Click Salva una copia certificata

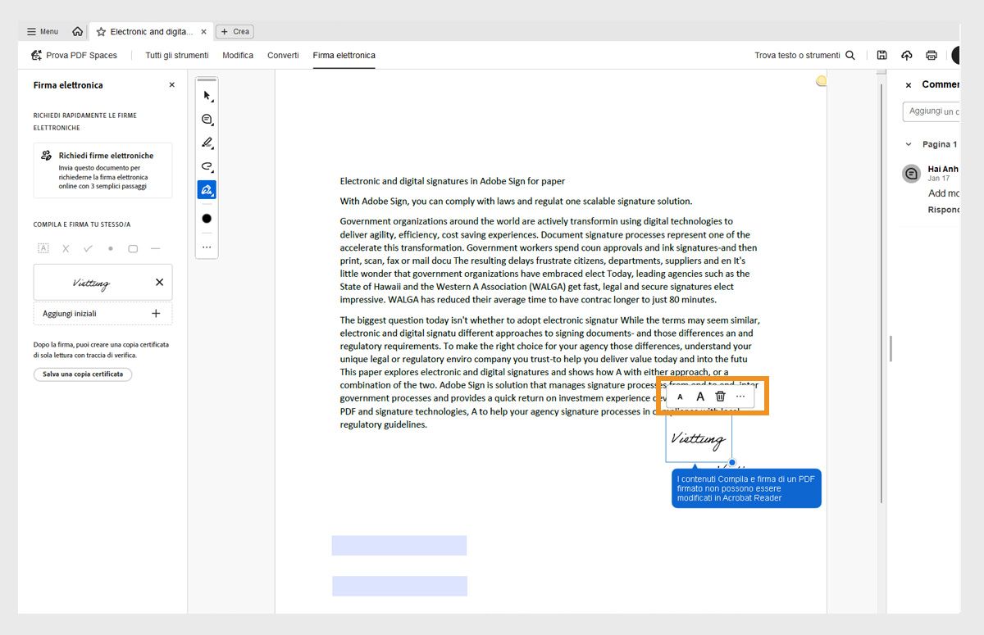tap(83, 374)
